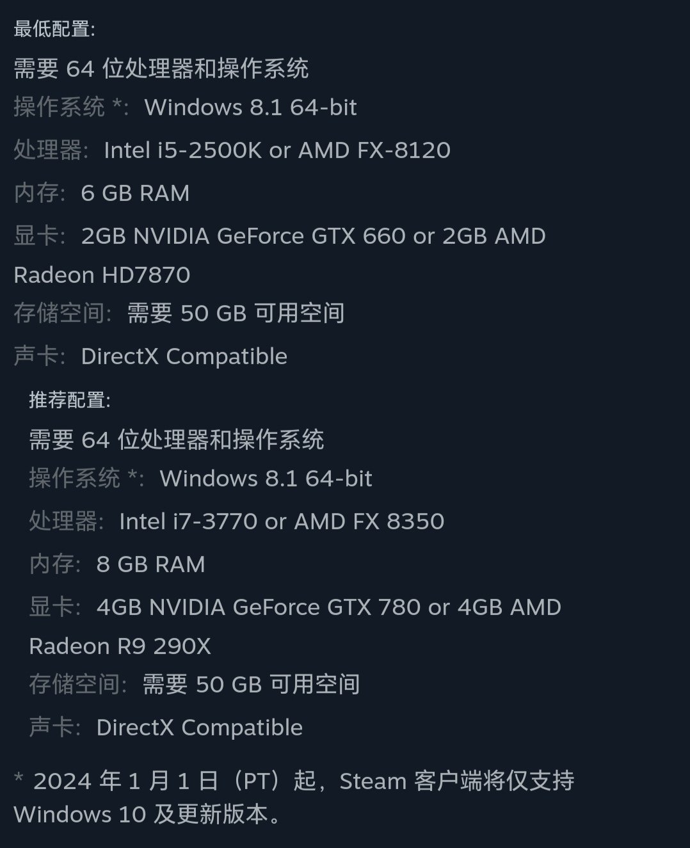Select the 存储空间 line under 最低配置
Image resolution: width=690 pixels, height=848 pixels.
coord(179,314)
